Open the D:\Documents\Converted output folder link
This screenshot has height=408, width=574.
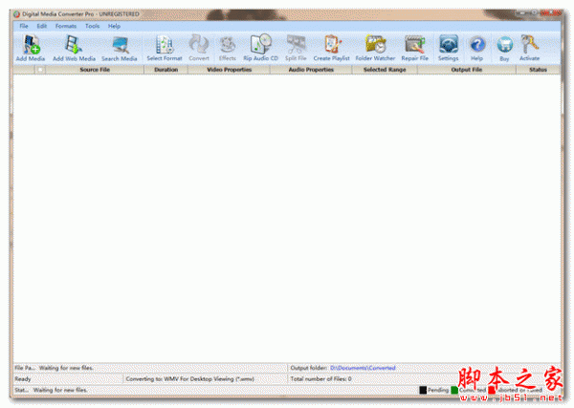click(363, 368)
